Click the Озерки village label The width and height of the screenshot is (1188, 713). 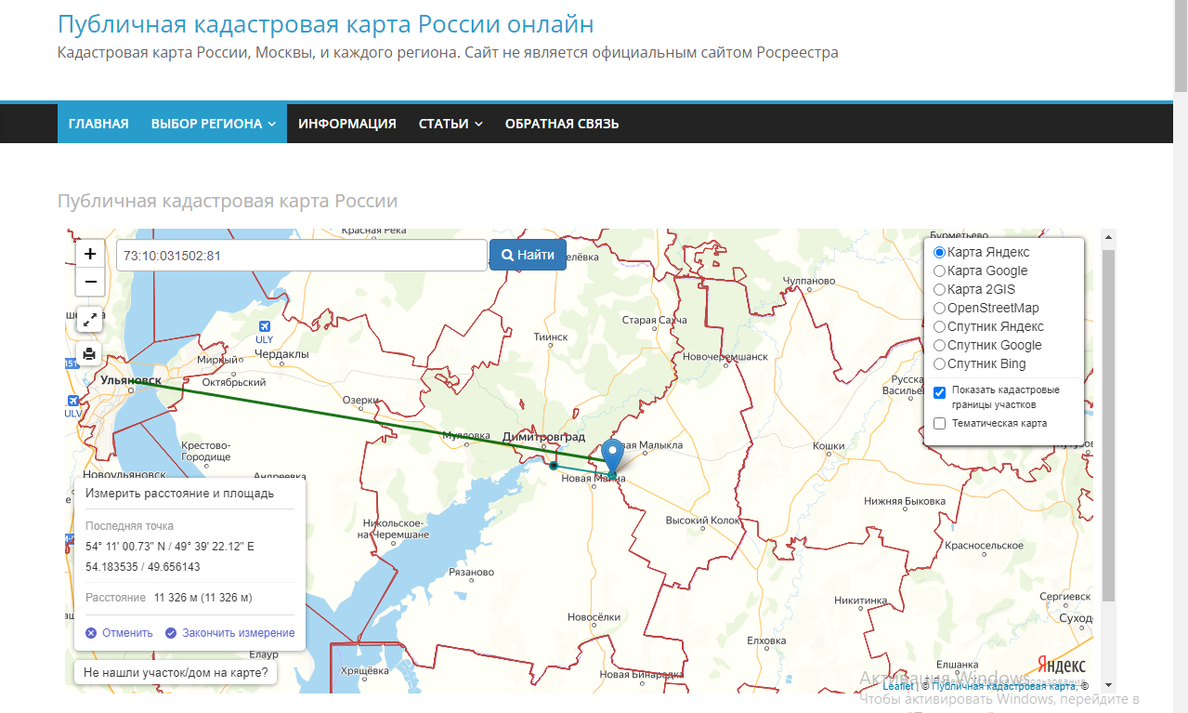[x=361, y=400]
